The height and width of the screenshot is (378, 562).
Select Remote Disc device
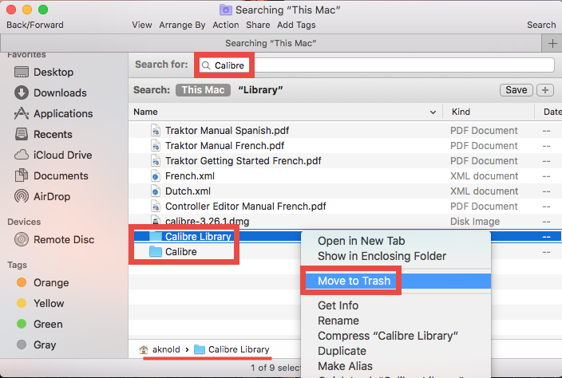pos(53,239)
